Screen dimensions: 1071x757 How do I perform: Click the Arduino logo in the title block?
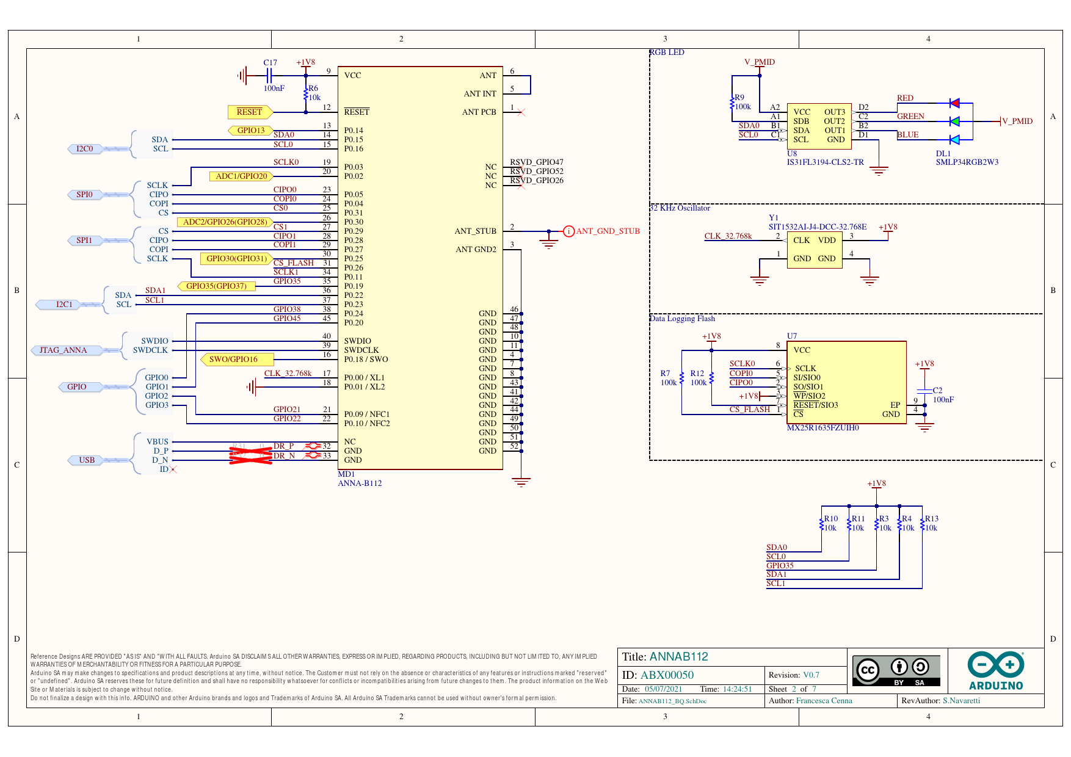[995, 670]
